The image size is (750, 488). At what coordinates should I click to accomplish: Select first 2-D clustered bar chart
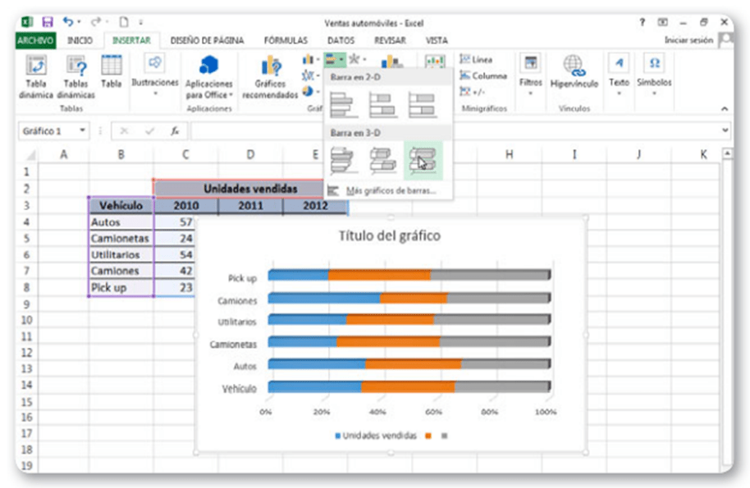(x=343, y=105)
